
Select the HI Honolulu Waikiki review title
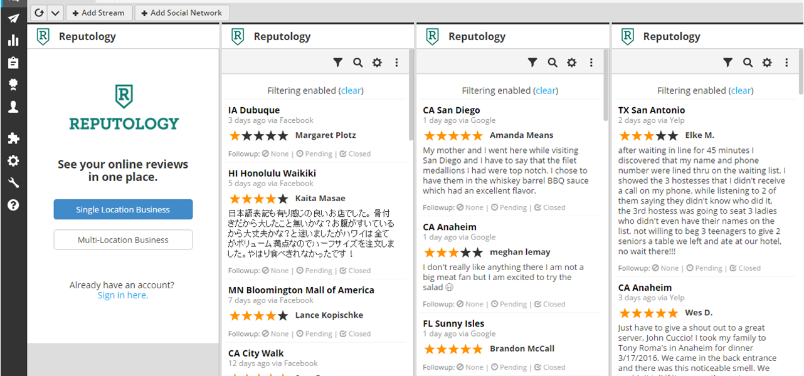(272, 173)
